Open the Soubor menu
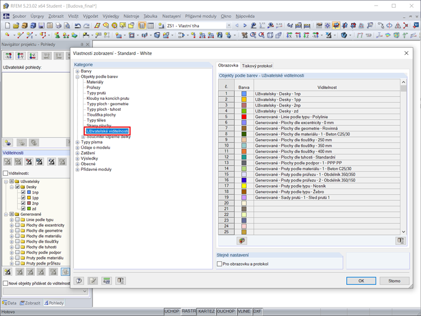Screen dimensions: 421x316 (19, 16)
